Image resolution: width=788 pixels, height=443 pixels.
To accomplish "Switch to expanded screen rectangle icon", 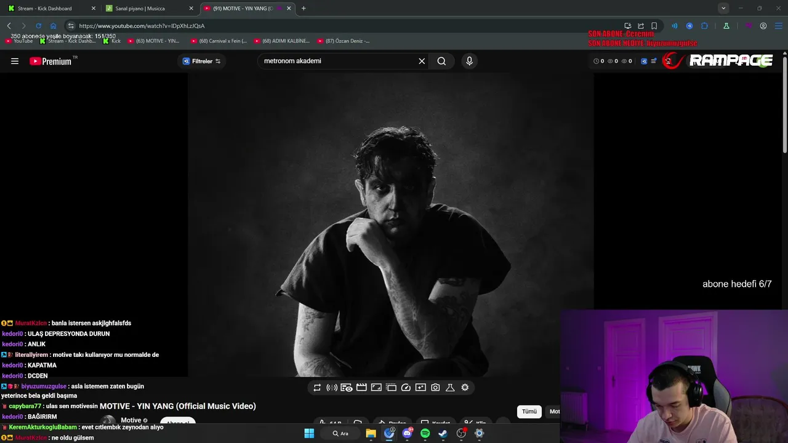I will (376, 388).
